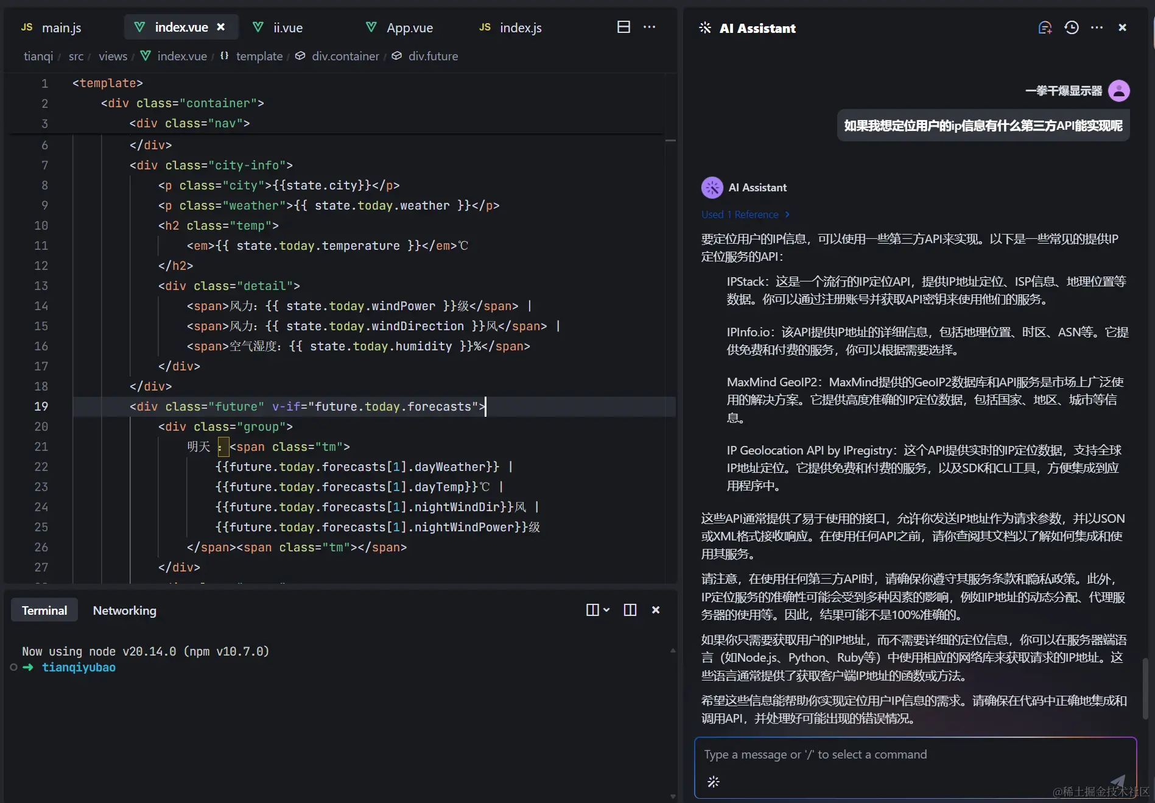Click the sparkle command icon in chat input
1155x803 pixels.
point(714,782)
